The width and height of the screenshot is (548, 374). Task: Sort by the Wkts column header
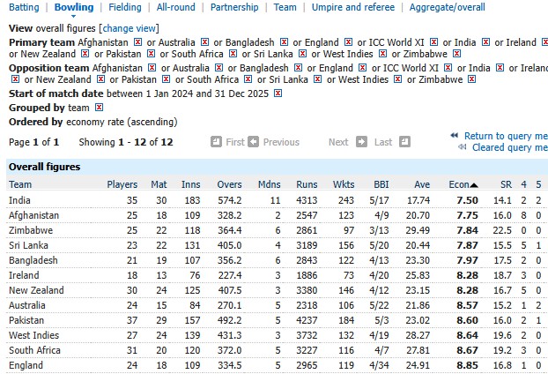[x=344, y=184]
